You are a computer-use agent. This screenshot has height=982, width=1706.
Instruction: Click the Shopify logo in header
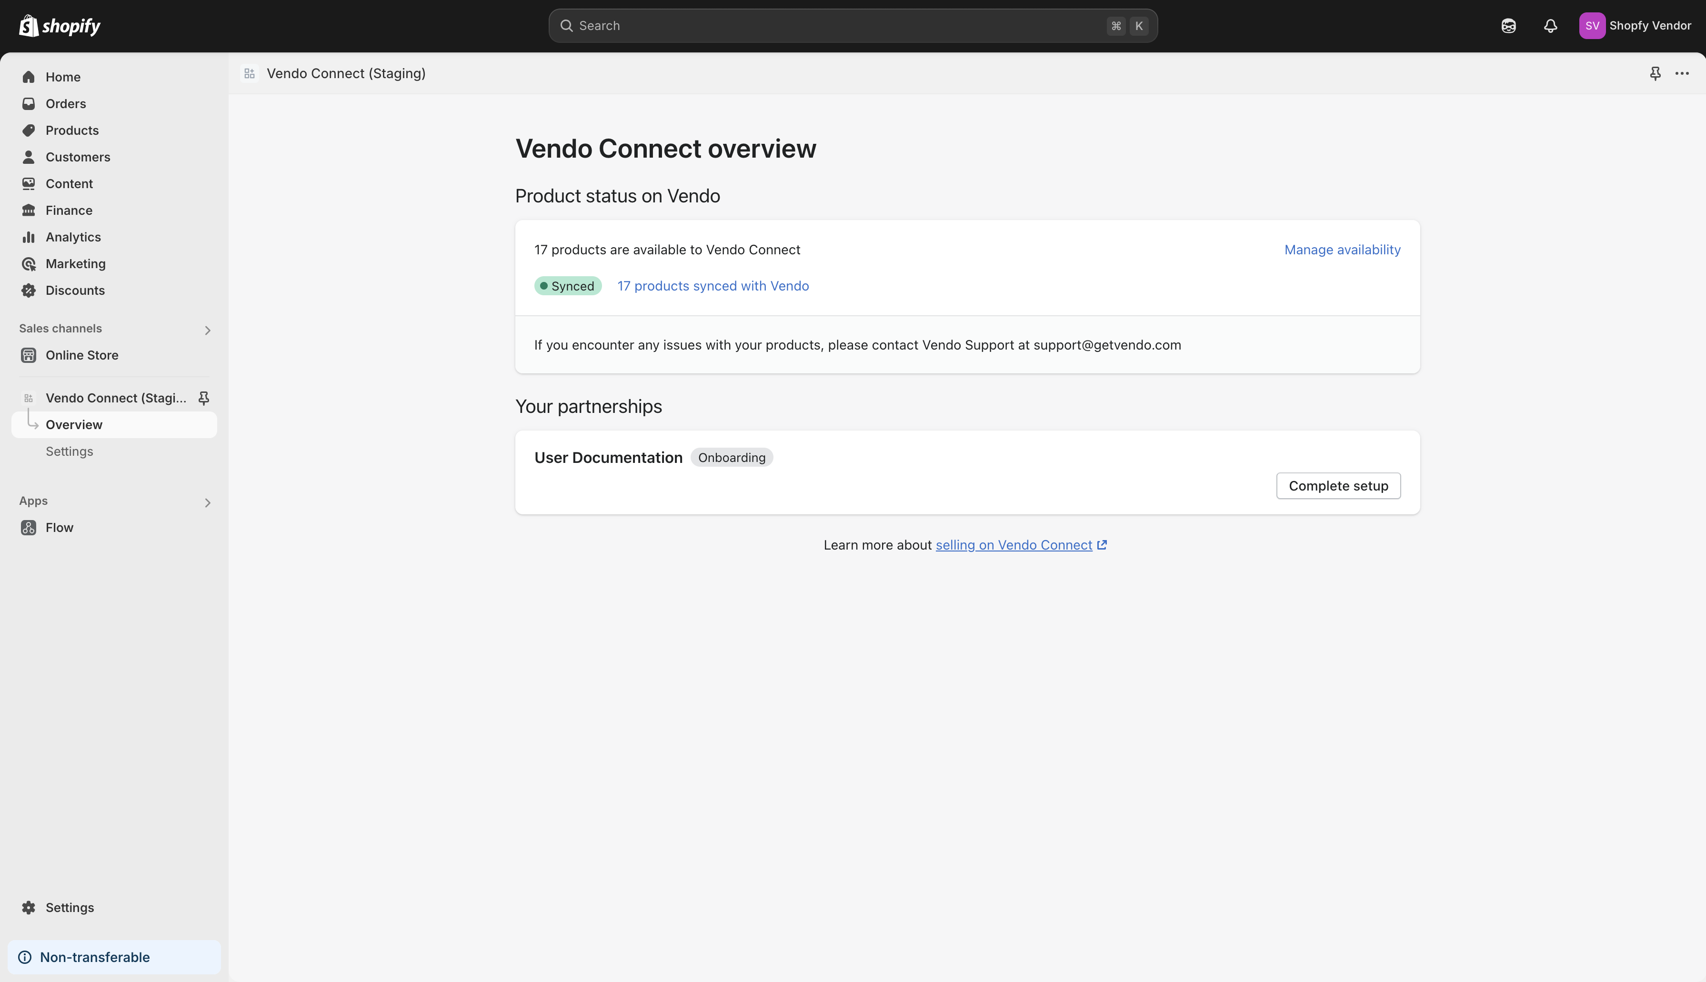(60, 26)
